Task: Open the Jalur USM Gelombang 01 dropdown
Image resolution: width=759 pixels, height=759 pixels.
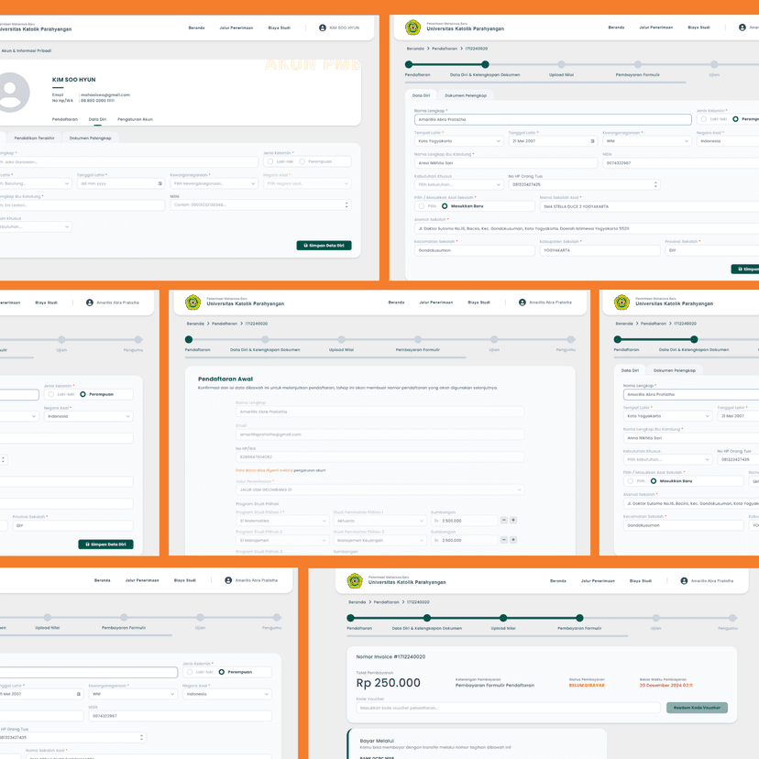Action: (380, 489)
